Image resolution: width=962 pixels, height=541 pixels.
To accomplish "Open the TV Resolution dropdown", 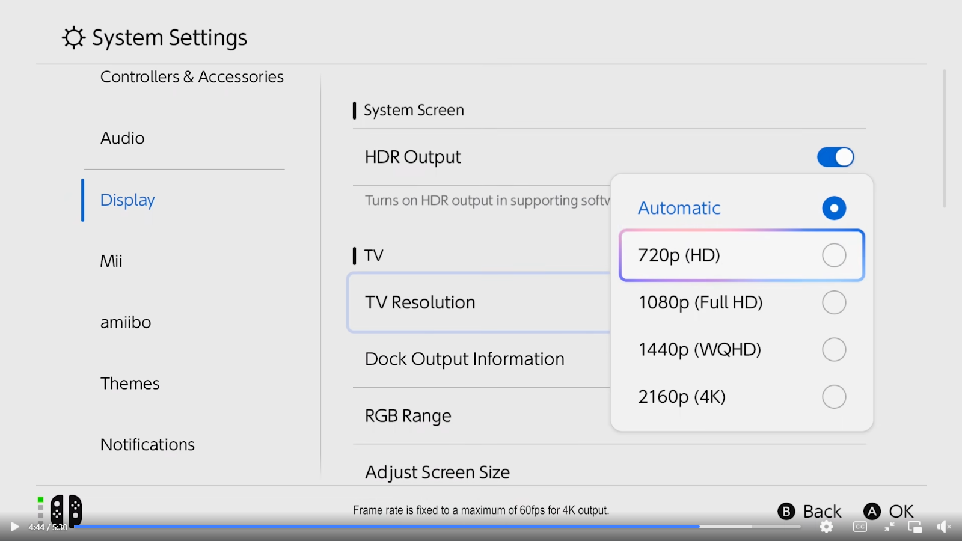I will pos(479,302).
